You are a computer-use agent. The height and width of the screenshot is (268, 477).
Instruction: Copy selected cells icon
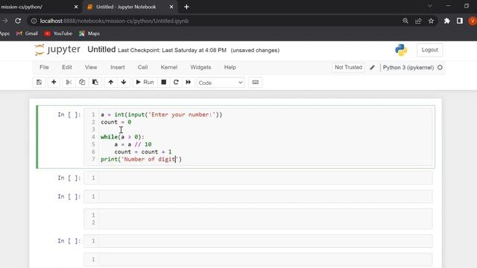tap(82, 82)
